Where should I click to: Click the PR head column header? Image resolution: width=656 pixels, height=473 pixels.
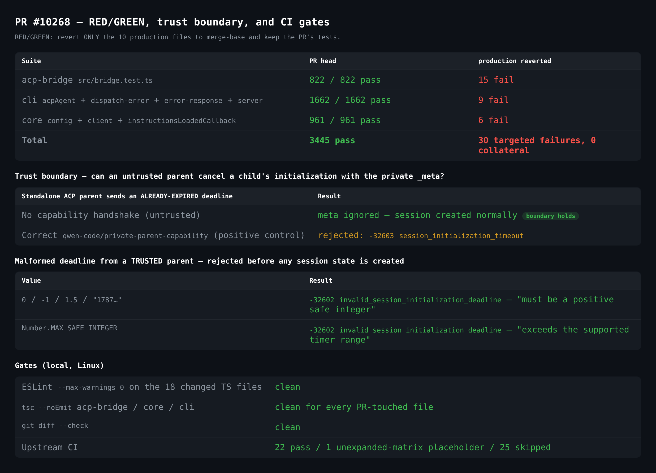click(322, 61)
